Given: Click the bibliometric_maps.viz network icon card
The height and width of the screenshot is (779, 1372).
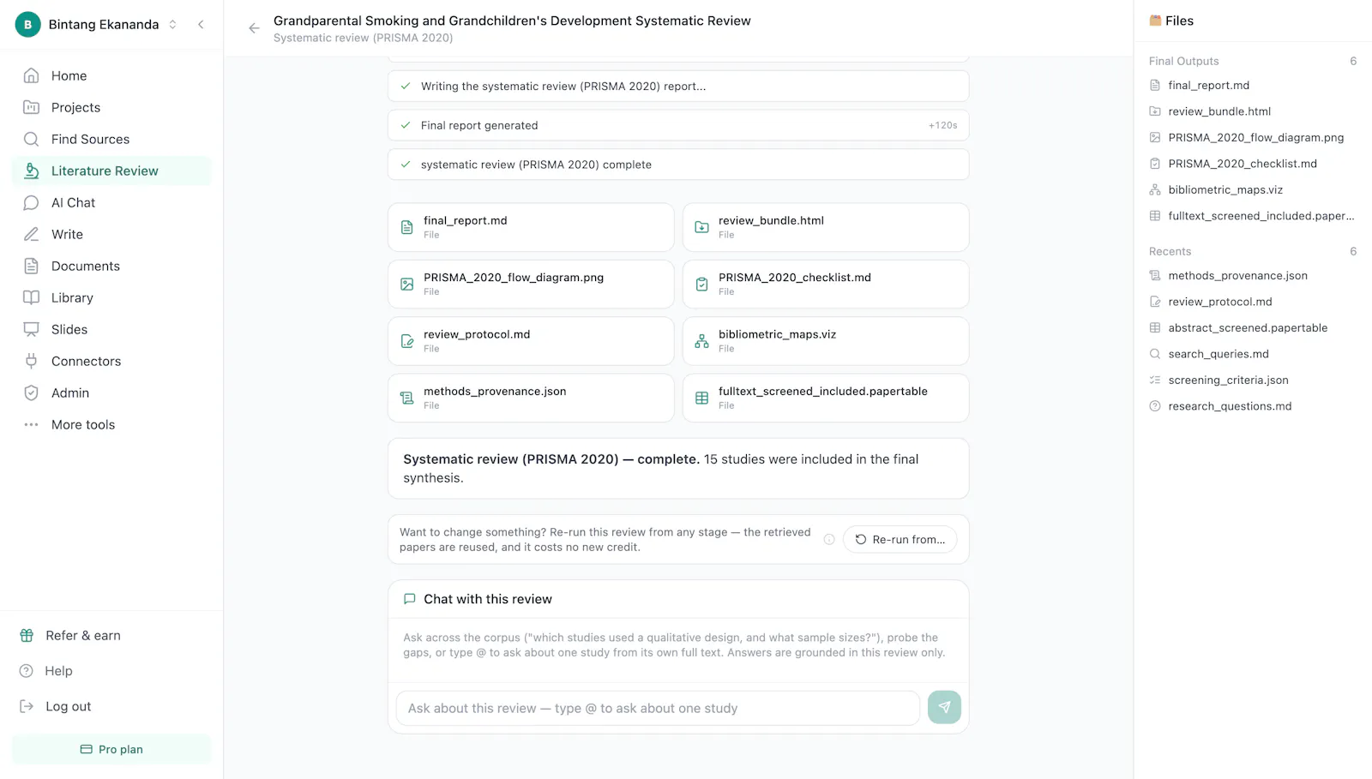Looking at the screenshot, I should [x=826, y=341].
